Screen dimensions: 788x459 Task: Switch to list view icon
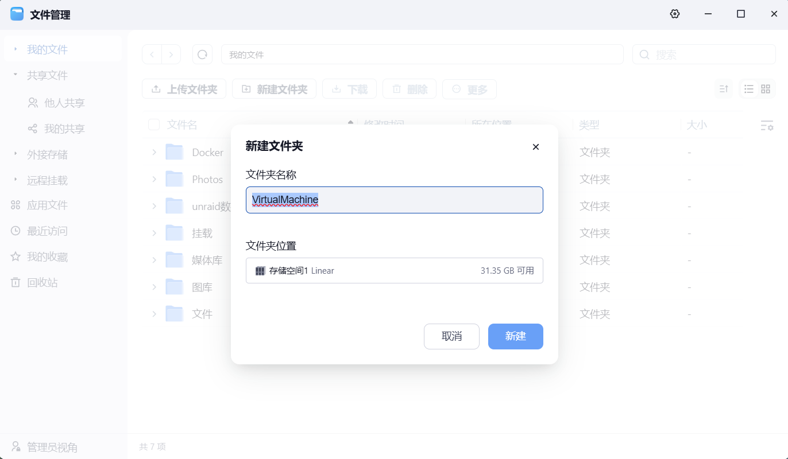748,89
